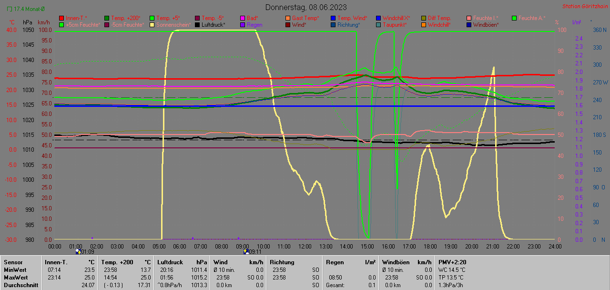Viewport: 610px width, 290px height.
Task: Click the dark red Wind legend swatch
Action: tap(288, 25)
